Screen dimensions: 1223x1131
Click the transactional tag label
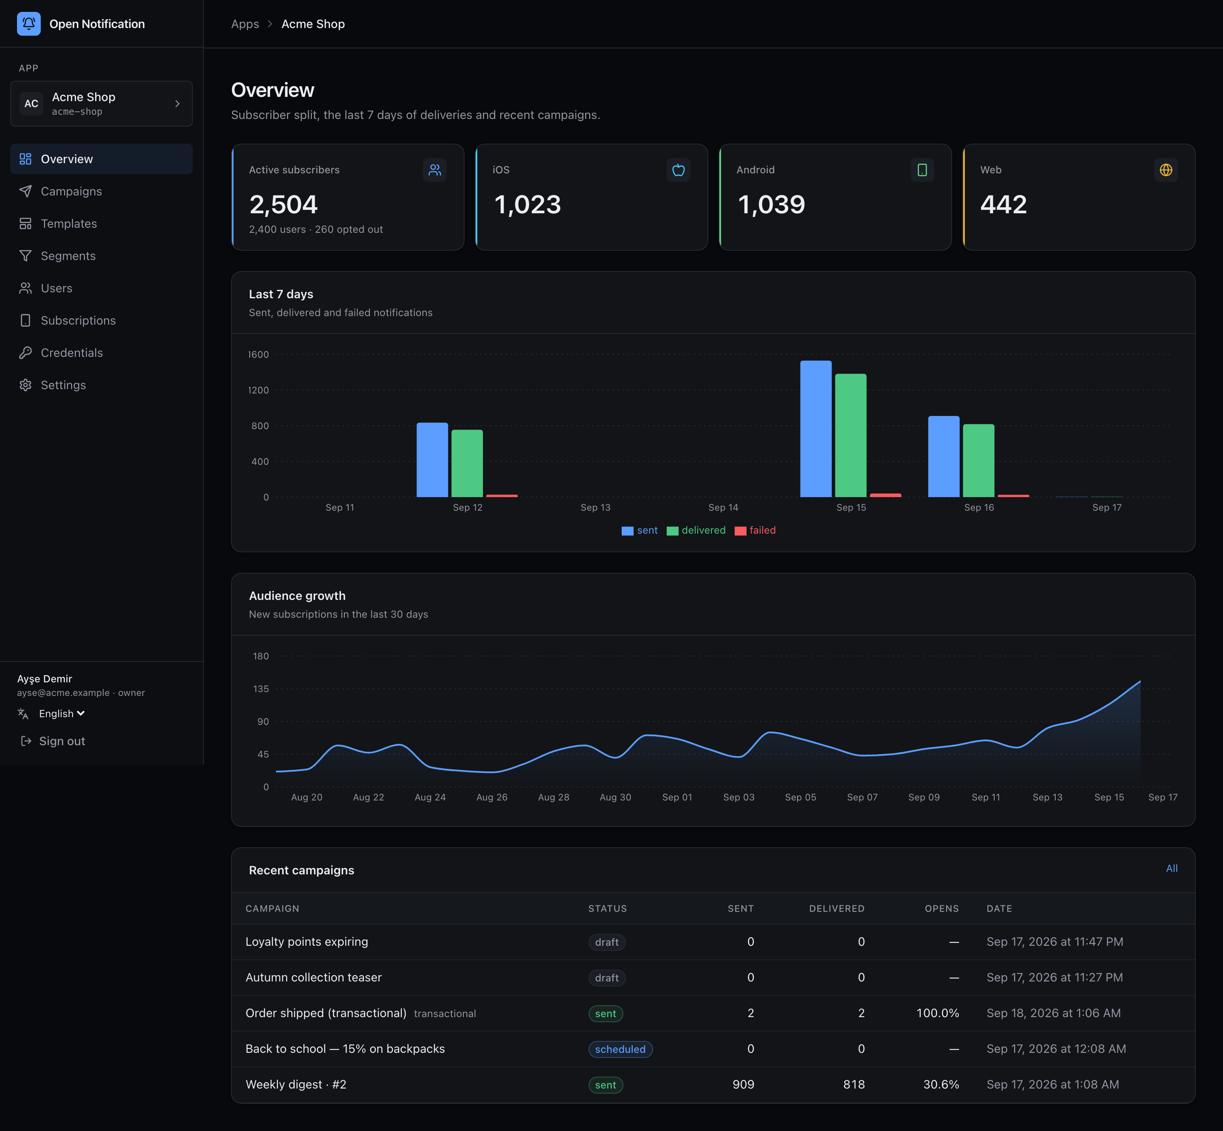pyautogui.click(x=445, y=1014)
